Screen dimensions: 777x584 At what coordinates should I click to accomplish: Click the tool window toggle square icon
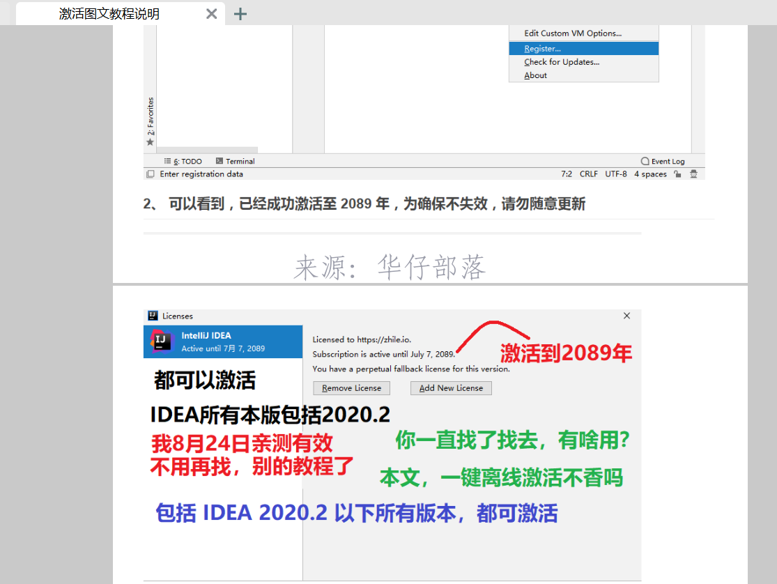point(150,174)
